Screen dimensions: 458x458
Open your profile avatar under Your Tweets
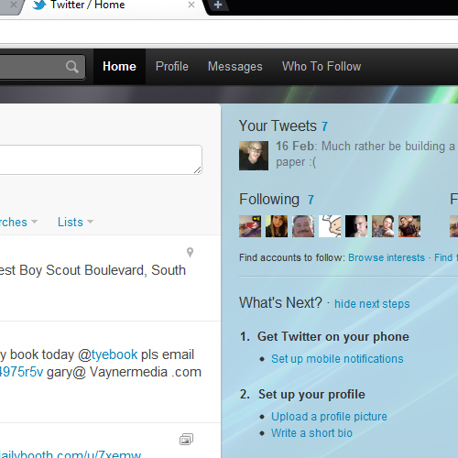[x=254, y=156]
